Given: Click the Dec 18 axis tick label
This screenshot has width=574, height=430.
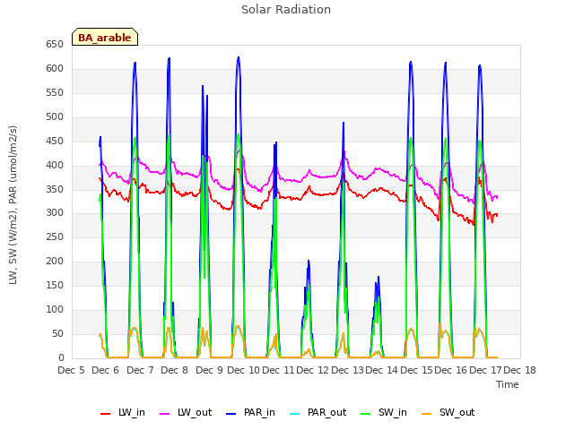Looking at the screenshot, I should [x=520, y=370].
